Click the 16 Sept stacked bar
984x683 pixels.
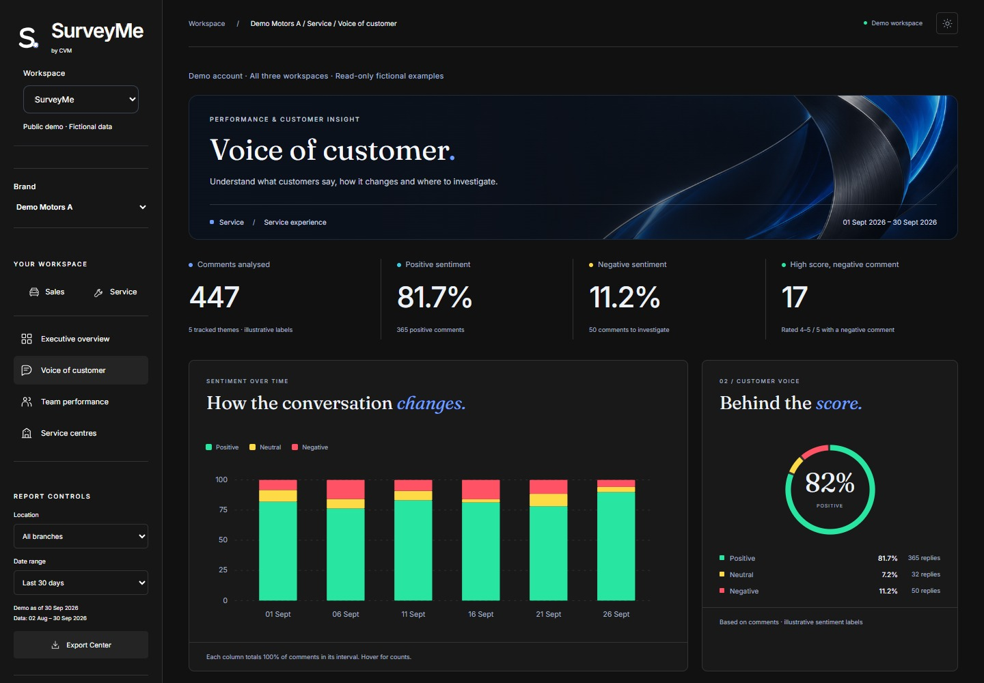click(481, 540)
